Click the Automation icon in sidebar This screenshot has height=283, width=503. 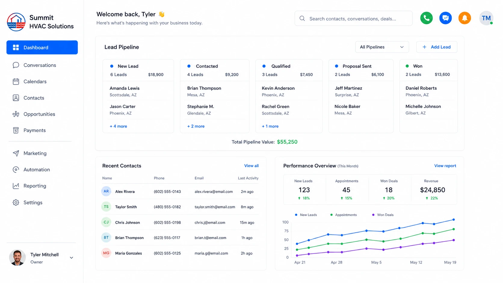(16, 170)
